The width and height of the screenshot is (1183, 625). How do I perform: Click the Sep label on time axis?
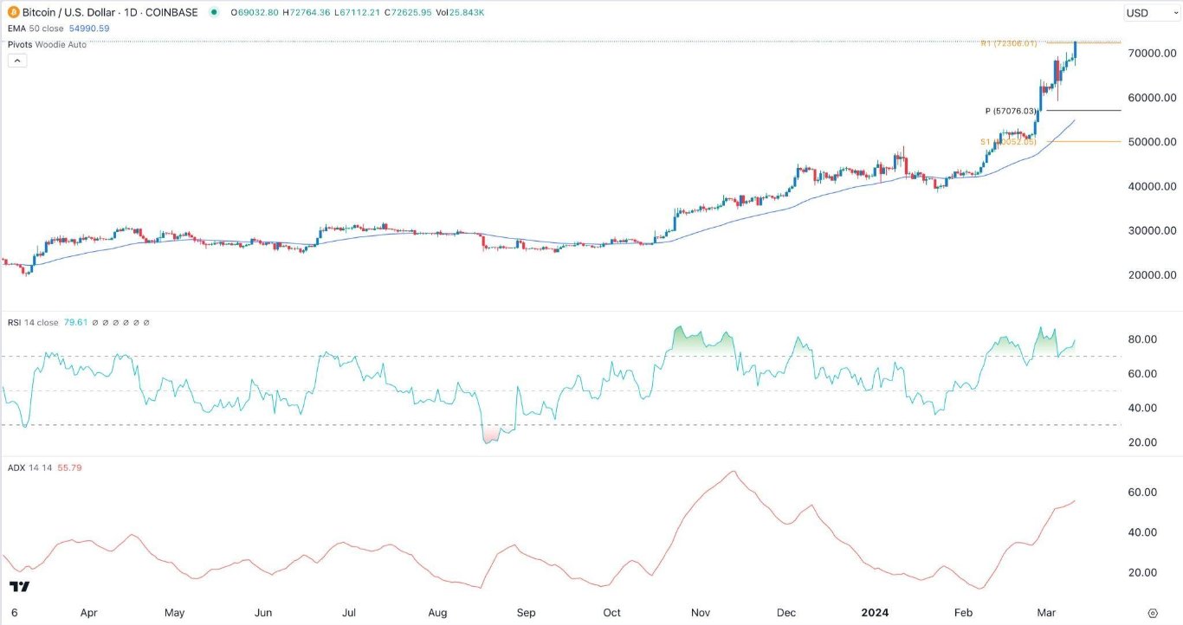click(x=527, y=613)
